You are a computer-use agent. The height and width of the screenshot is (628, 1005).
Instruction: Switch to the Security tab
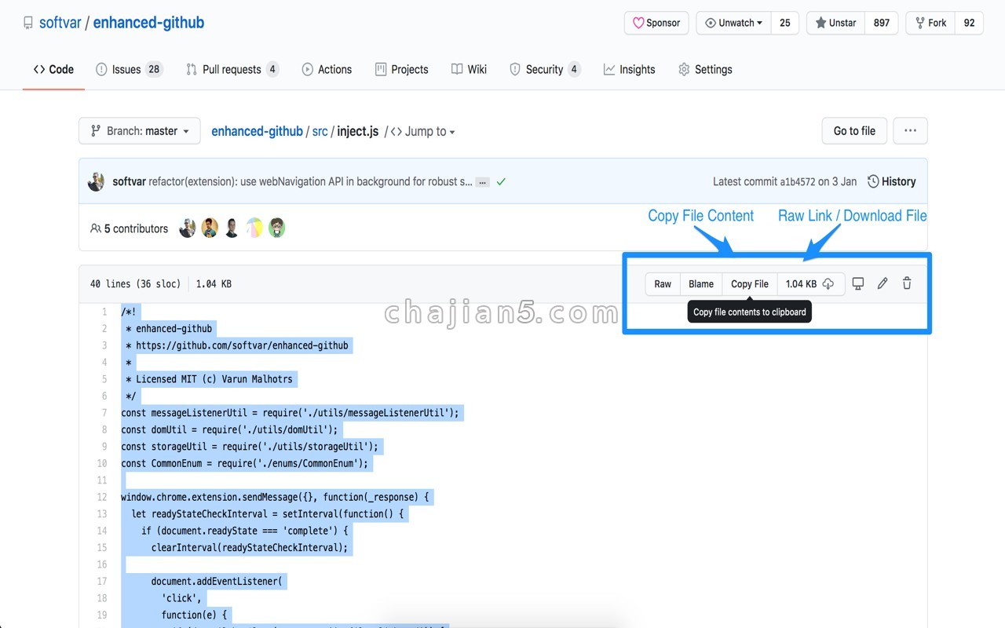tap(545, 69)
